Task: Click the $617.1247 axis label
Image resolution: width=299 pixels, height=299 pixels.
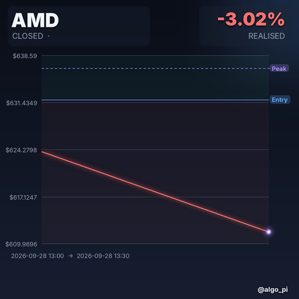Action: click(x=23, y=197)
